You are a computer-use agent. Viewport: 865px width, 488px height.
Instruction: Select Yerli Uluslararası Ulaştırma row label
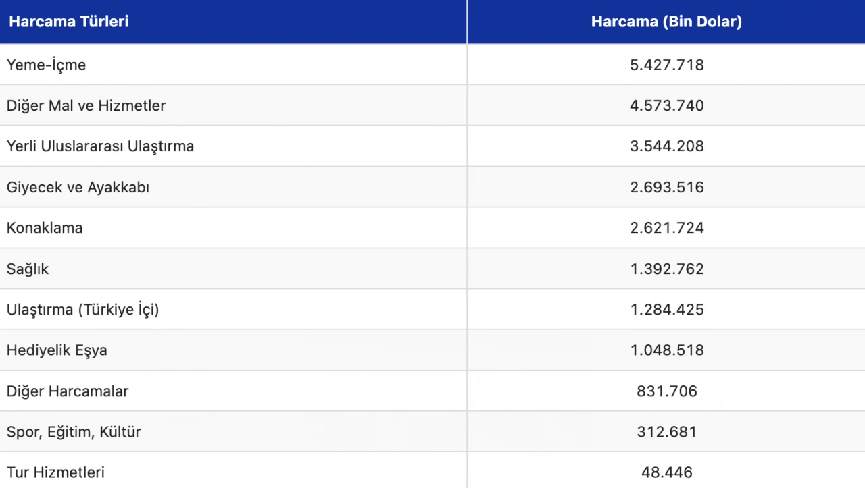coord(100,146)
